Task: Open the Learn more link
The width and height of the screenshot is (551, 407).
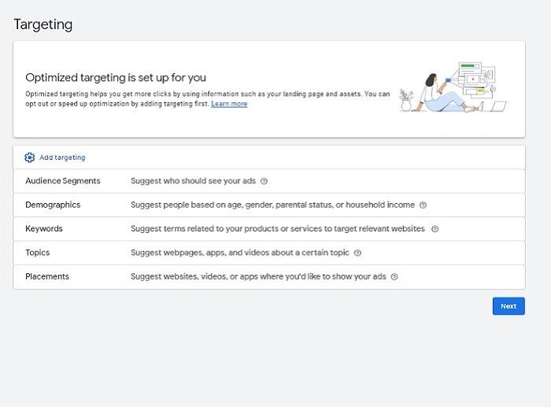Action: tap(229, 104)
